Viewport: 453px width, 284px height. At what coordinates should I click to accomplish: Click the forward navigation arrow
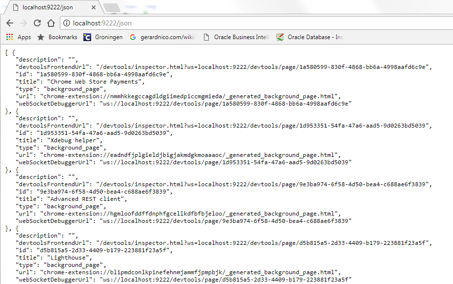[24, 22]
